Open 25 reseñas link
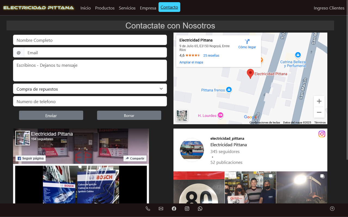This screenshot has height=217, width=348. click(211, 56)
